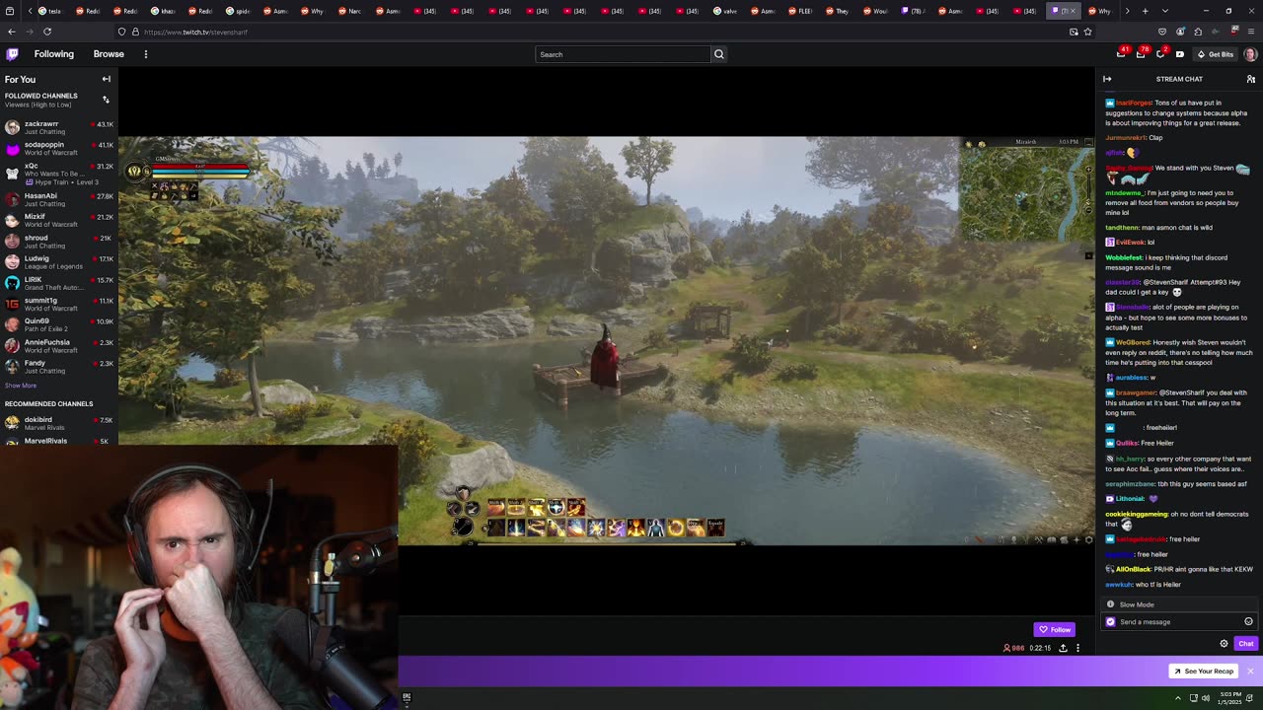Click the address bar URL

point(195,32)
